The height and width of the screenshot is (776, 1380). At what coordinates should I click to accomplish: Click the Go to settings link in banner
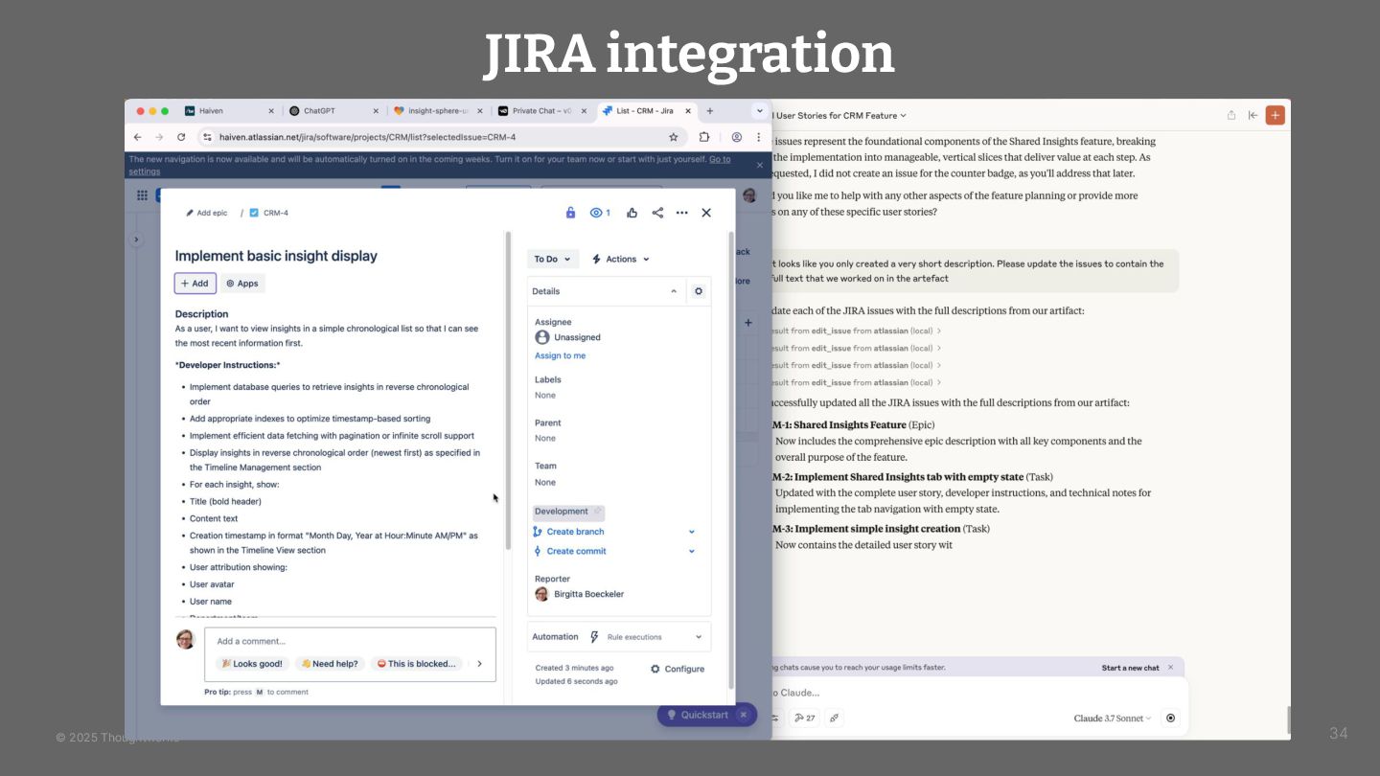(720, 159)
